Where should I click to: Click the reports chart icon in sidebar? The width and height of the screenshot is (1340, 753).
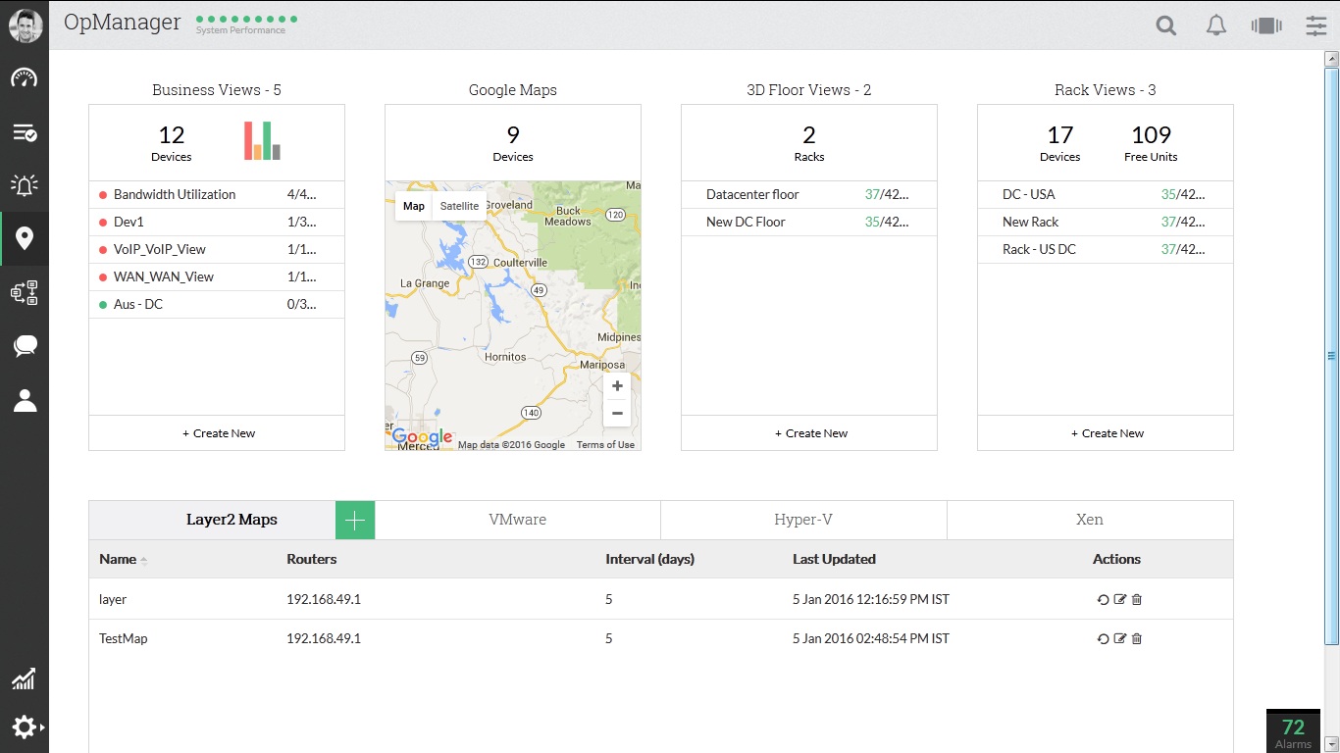coord(25,678)
